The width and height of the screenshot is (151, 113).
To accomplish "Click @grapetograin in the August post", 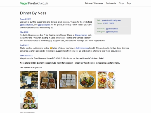I will tap(44, 25).
